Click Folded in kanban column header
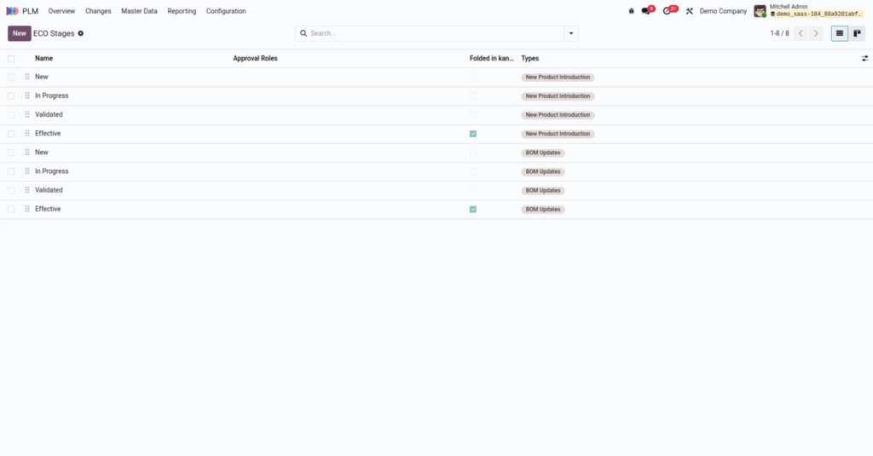Image resolution: width=873 pixels, height=456 pixels. (x=491, y=59)
